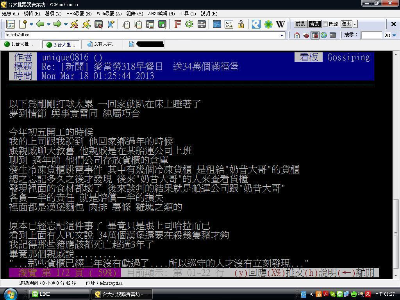The width and height of the screenshot is (400, 300).
Task: Switch to tab 1.台大批...
Action: click(x=19, y=45)
